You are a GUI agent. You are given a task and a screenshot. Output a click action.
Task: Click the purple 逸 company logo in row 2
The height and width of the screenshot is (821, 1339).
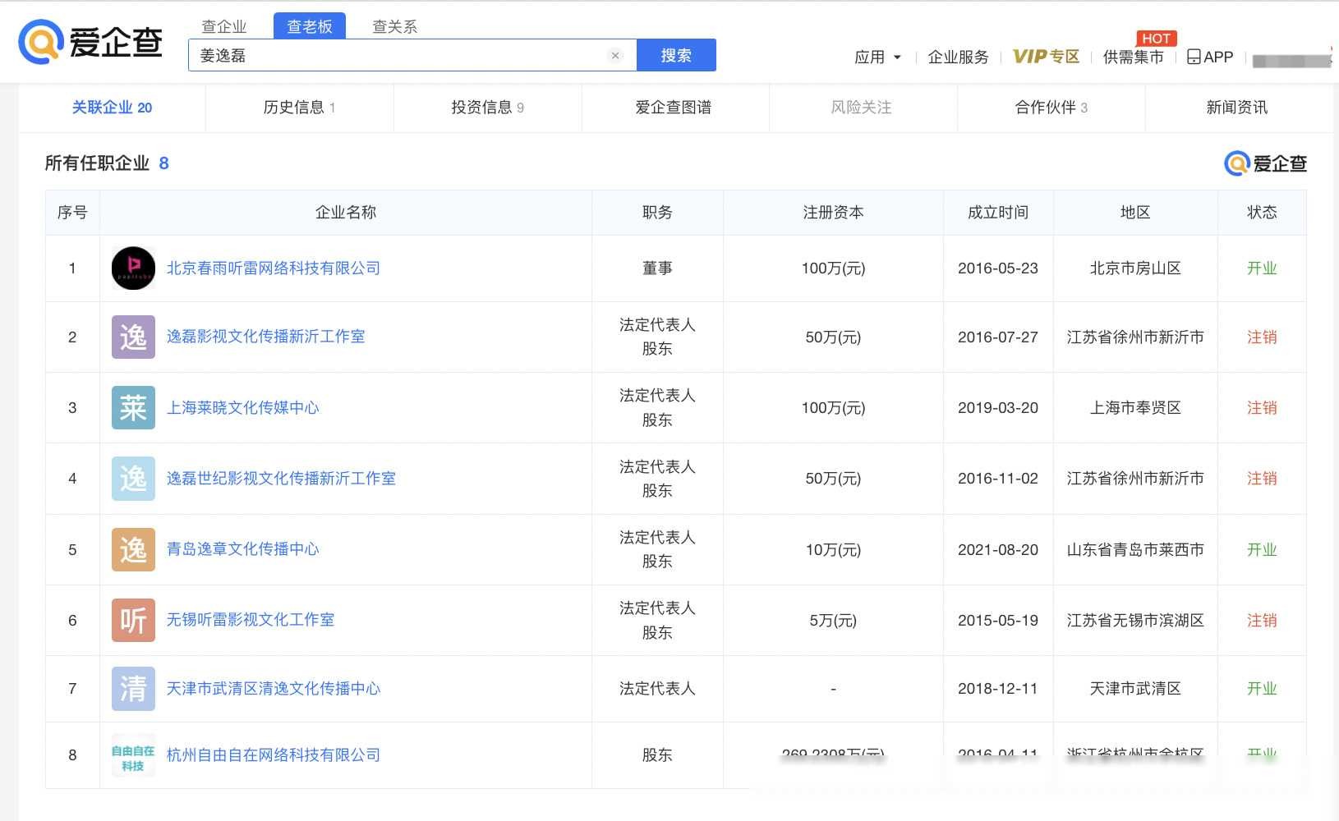(133, 337)
